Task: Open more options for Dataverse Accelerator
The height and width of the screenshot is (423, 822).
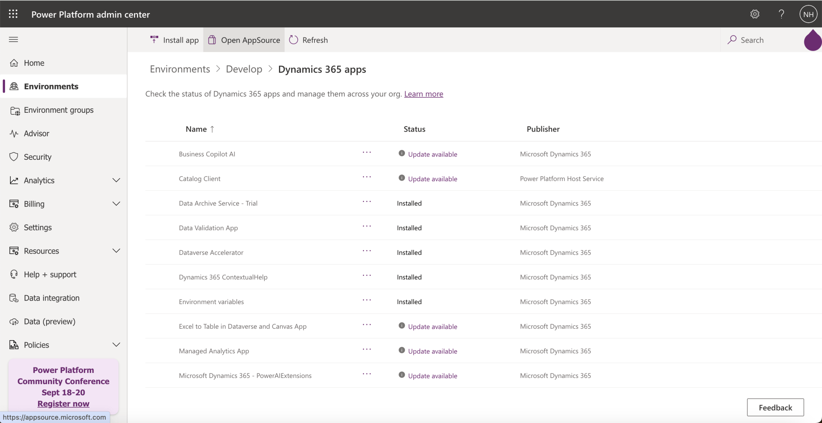Action: tap(367, 251)
